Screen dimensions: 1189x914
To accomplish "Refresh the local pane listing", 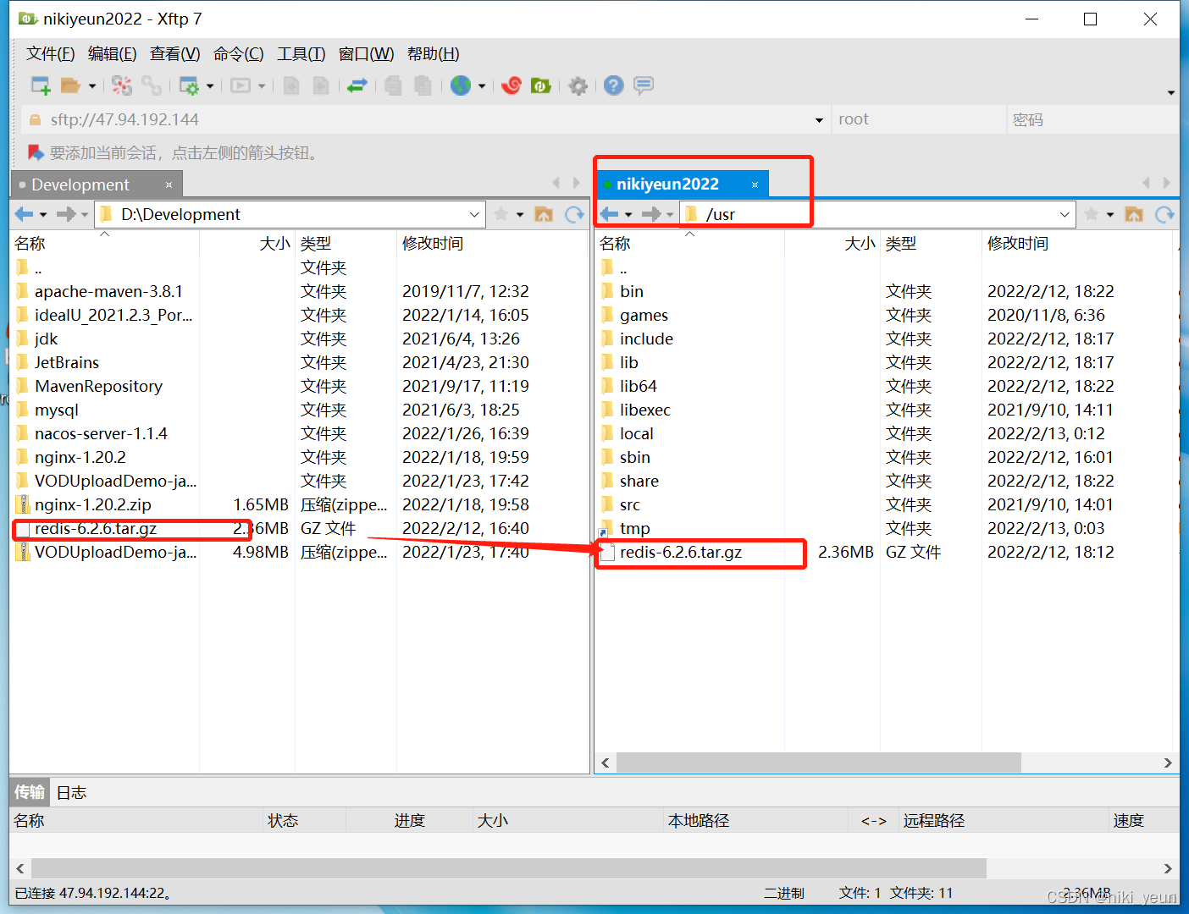I will click(x=575, y=214).
